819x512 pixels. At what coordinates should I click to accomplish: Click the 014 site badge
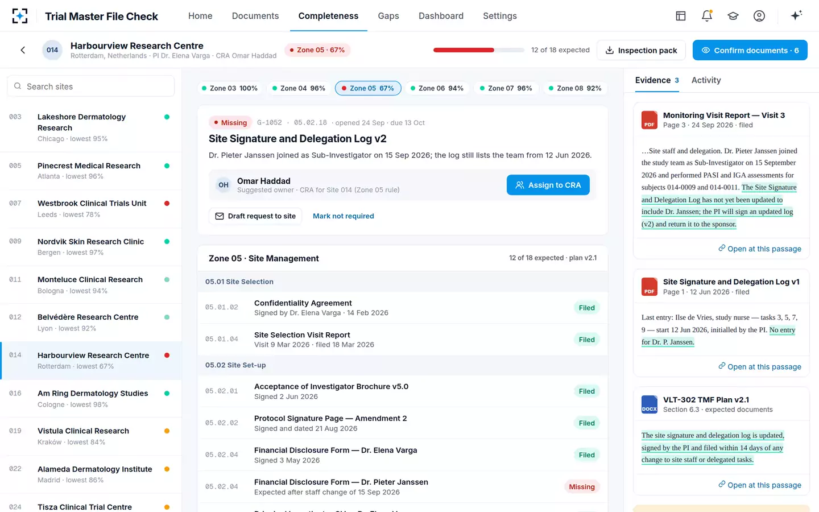click(x=52, y=50)
